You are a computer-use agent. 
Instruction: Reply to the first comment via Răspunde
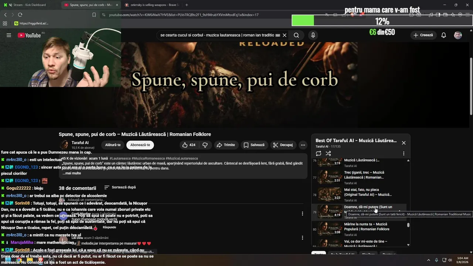tap(109, 227)
